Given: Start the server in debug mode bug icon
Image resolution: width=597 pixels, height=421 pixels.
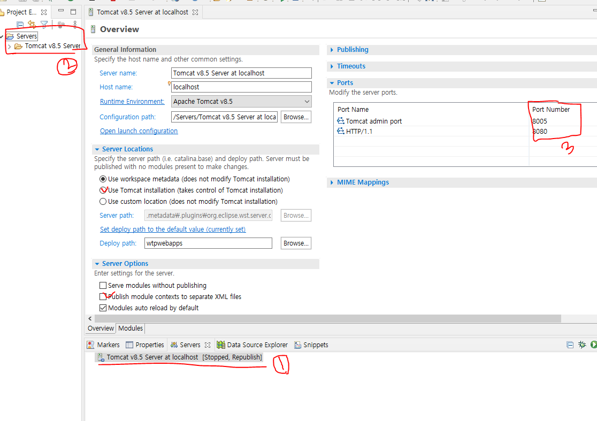Looking at the screenshot, I should click(x=582, y=345).
